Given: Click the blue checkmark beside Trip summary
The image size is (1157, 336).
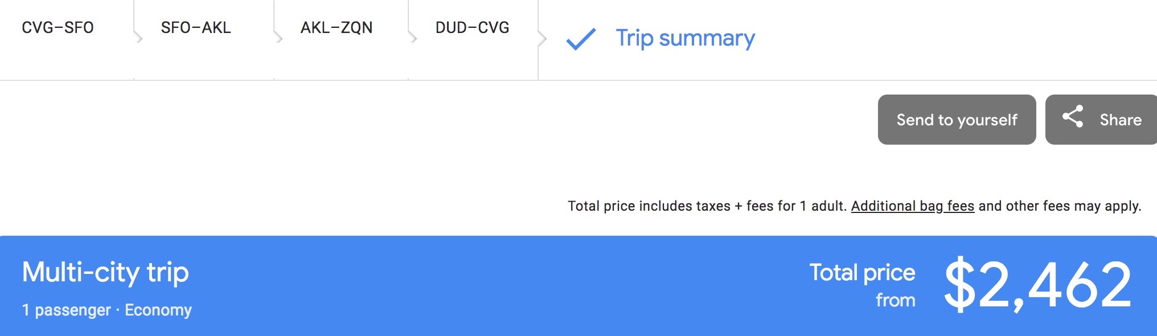Looking at the screenshot, I should 581,39.
